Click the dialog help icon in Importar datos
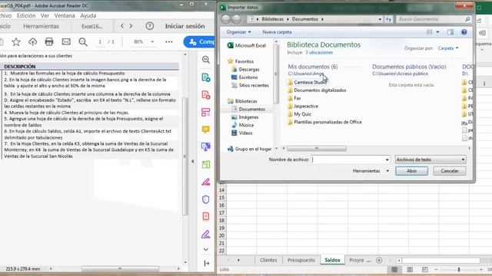 coord(464,32)
